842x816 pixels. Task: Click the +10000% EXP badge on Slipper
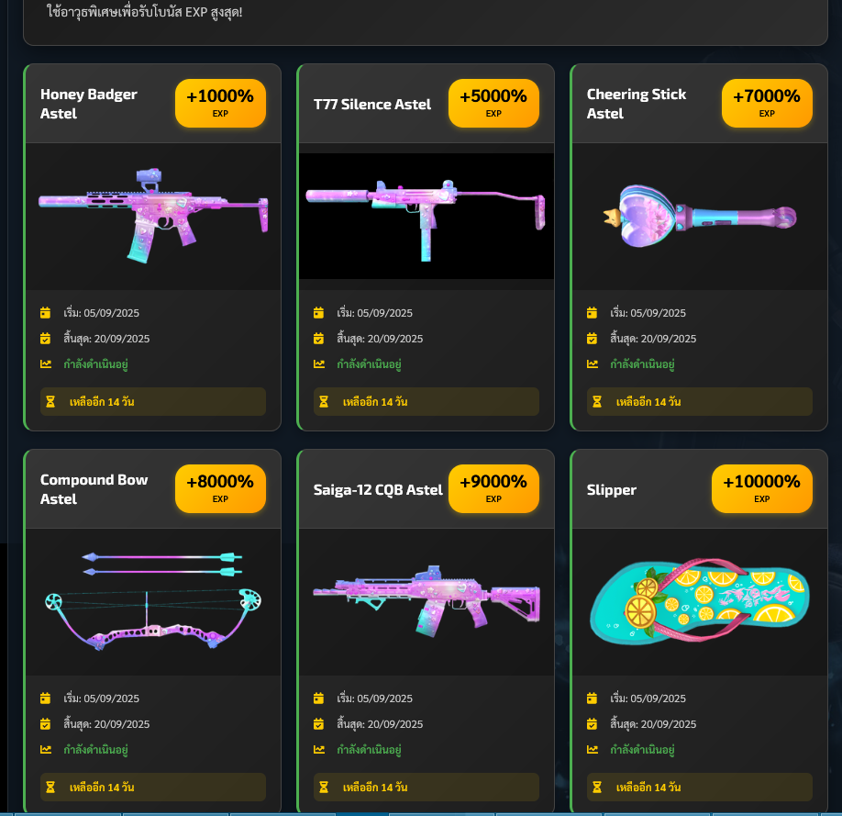761,488
